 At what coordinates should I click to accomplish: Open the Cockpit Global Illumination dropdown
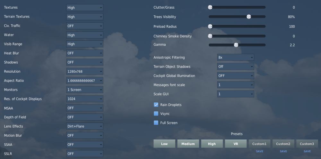point(235,76)
